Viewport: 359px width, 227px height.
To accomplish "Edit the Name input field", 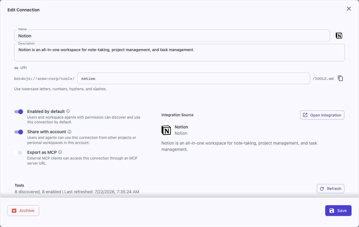I will point(172,36).
